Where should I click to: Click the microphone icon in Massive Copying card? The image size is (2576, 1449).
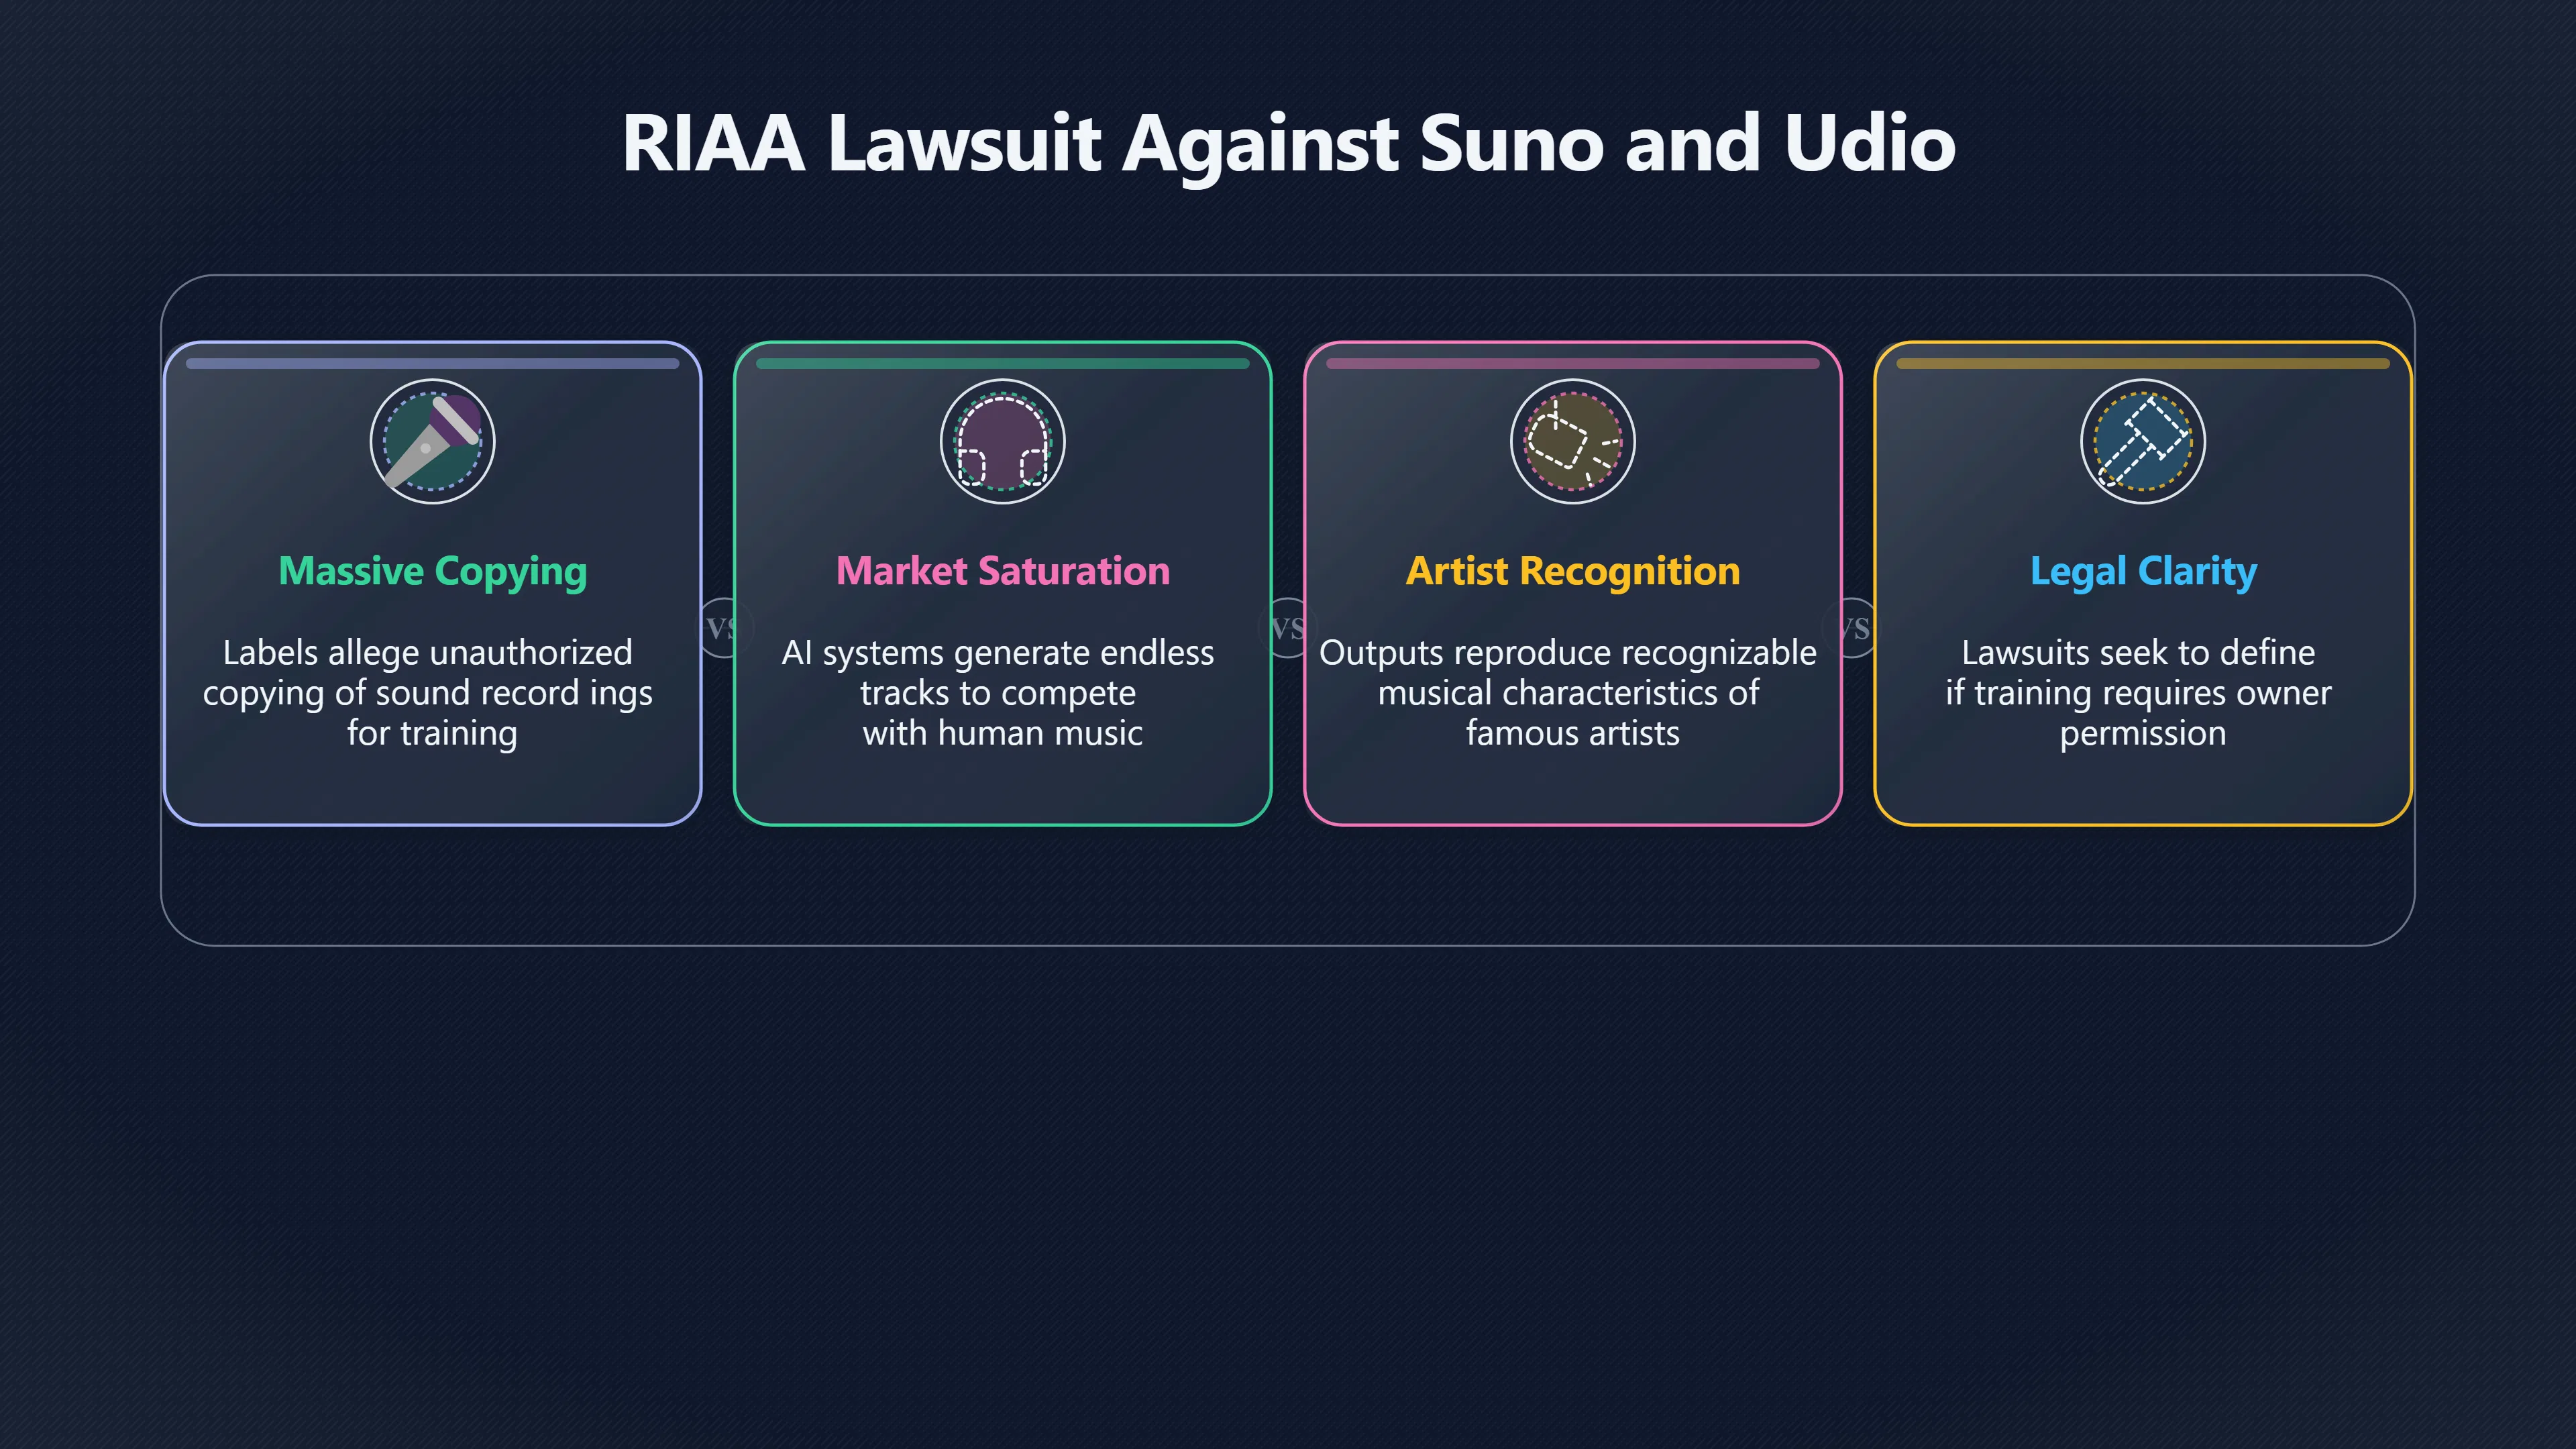click(432, 441)
